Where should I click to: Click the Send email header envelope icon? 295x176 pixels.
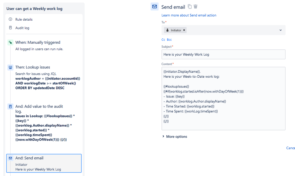[154, 6]
